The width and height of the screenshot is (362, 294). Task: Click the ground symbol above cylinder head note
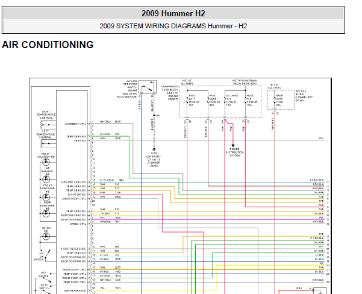[154, 149]
